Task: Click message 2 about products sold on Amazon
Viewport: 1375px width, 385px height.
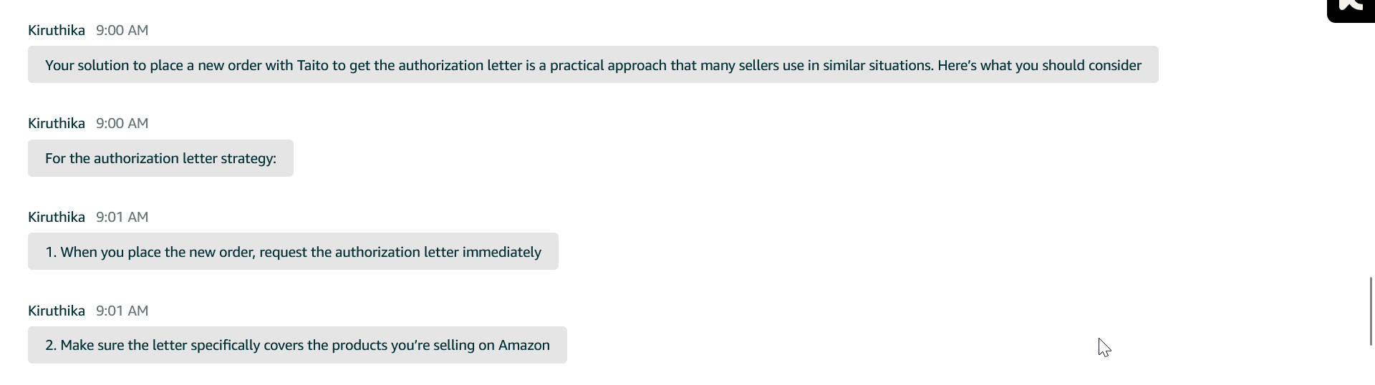Action: (297, 345)
